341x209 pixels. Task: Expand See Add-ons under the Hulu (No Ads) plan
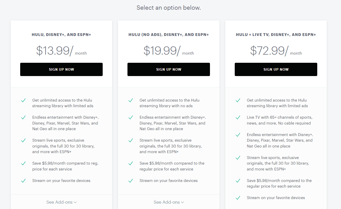[x=169, y=202]
